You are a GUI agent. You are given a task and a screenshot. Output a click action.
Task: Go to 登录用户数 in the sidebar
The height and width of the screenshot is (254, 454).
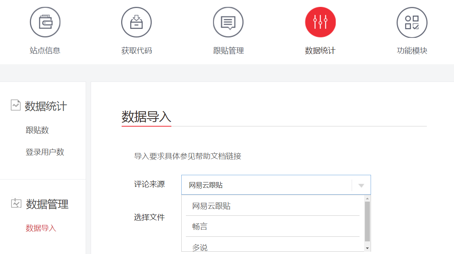pos(45,152)
